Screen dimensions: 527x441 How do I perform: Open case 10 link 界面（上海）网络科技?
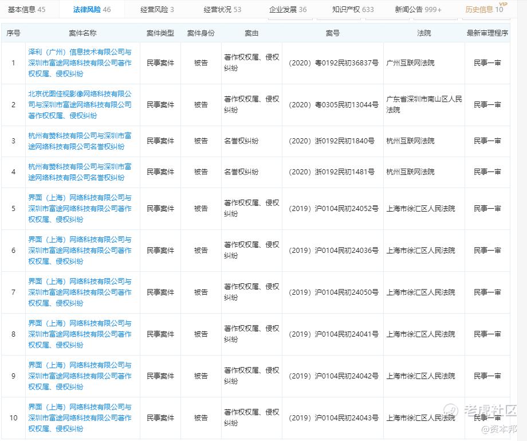tap(80, 418)
